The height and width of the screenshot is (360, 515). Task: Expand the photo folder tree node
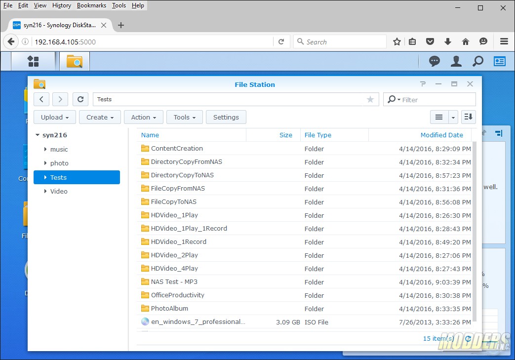coord(45,163)
